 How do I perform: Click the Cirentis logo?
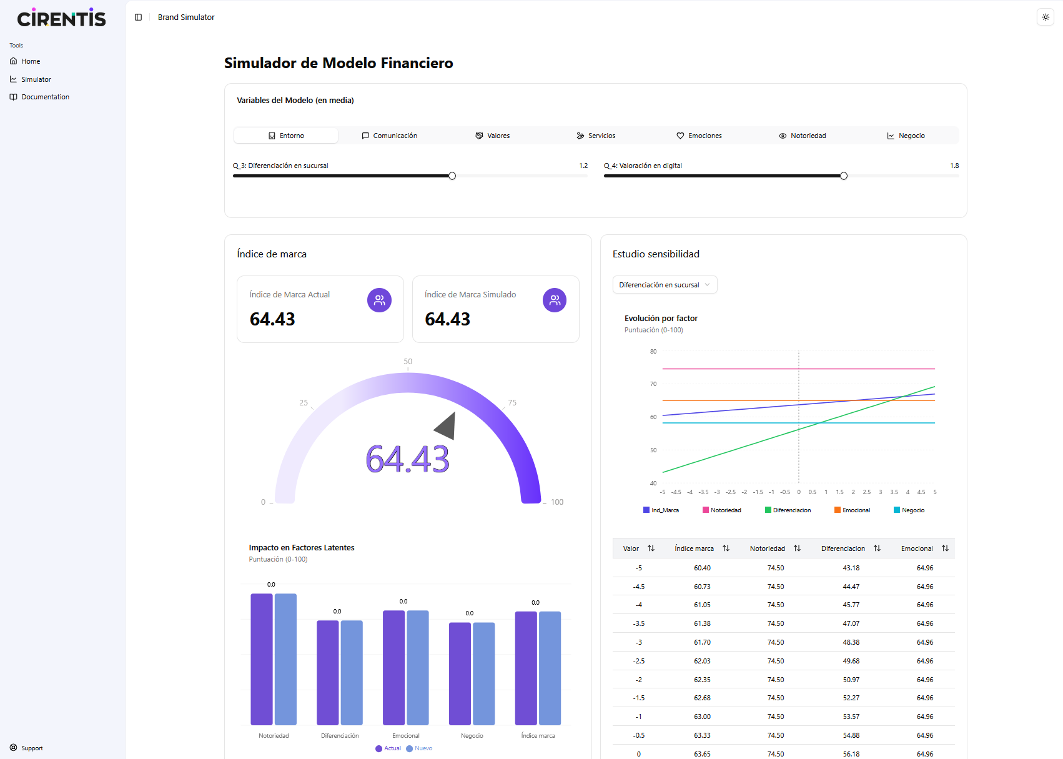pyautogui.click(x=61, y=18)
